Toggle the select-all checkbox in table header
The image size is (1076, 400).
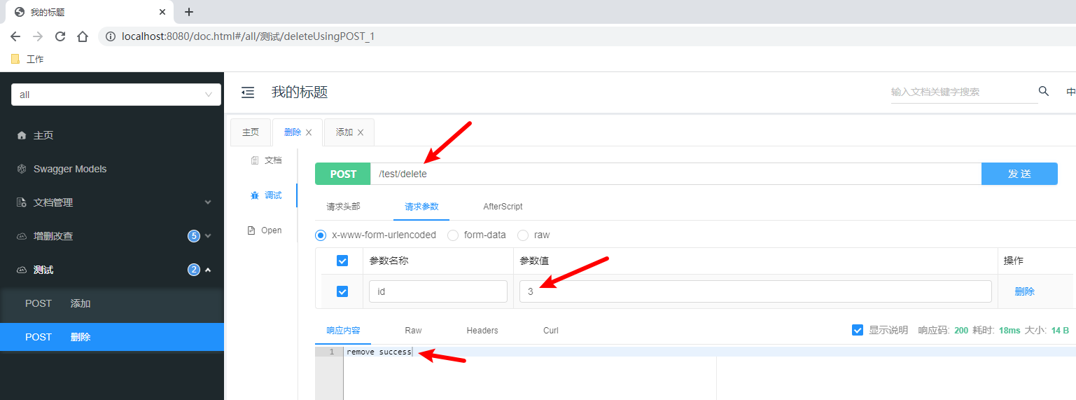(342, 261)
